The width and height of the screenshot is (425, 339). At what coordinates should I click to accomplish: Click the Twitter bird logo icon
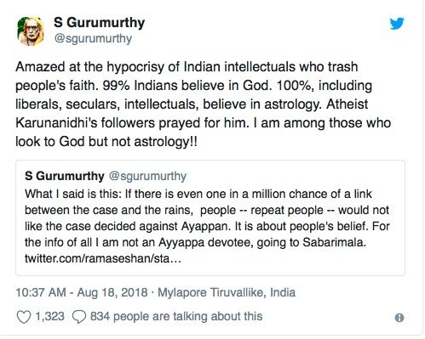[x=397, y=24]
